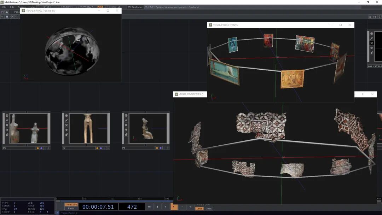Click the minus speed button
Image resolution: width=382 pixels, height=215 pixels.
(182, 207)
